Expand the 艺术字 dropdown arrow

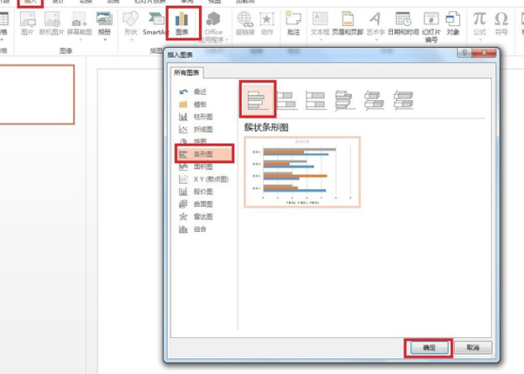(376, 40)
